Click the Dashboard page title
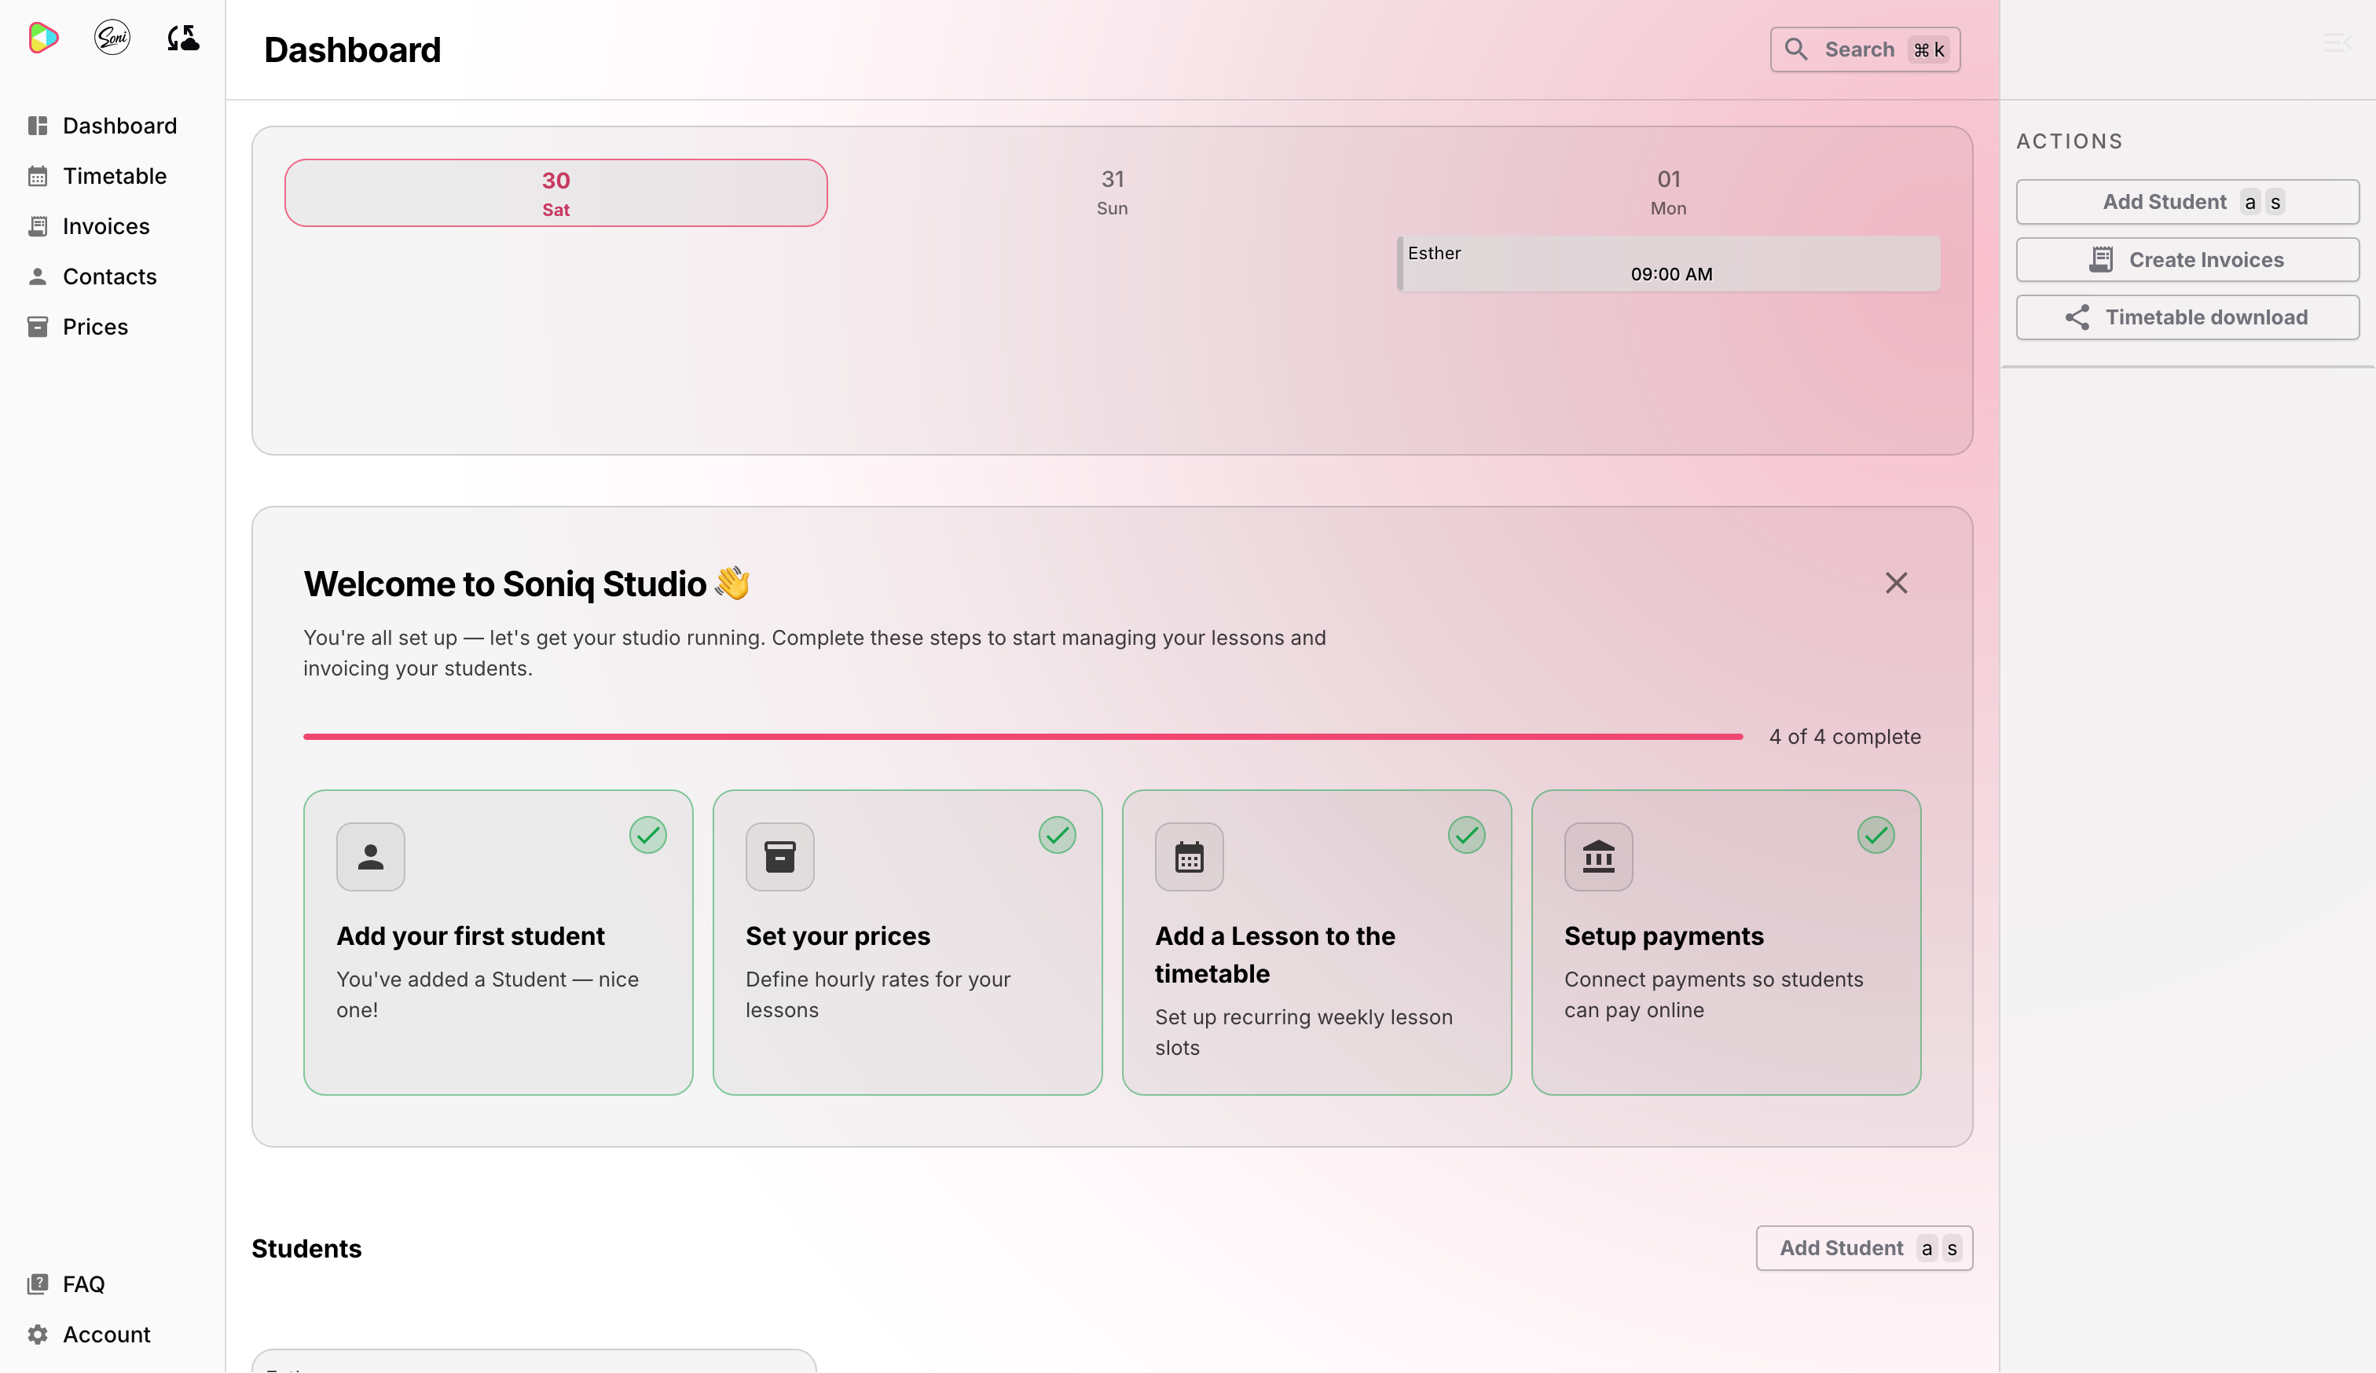 pyautogui.click(x=352, y=50)
